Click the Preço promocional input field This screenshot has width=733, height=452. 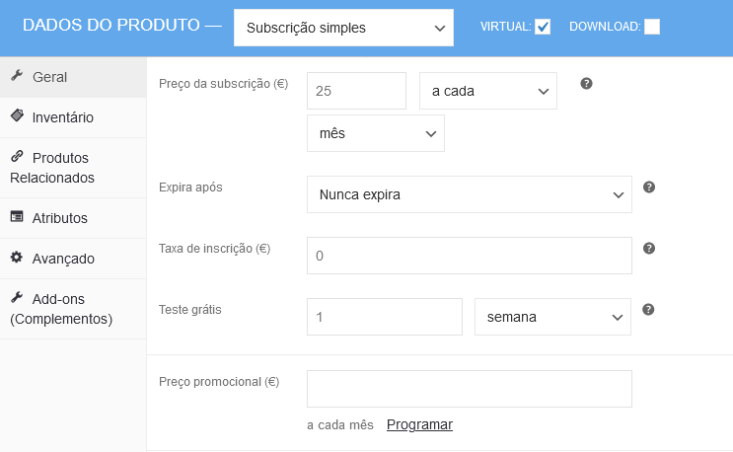pyautogui.click(x=470, y=389)
